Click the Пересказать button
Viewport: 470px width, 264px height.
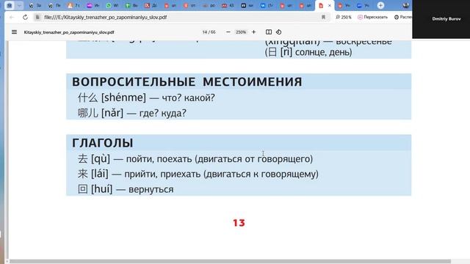point(372,18)
